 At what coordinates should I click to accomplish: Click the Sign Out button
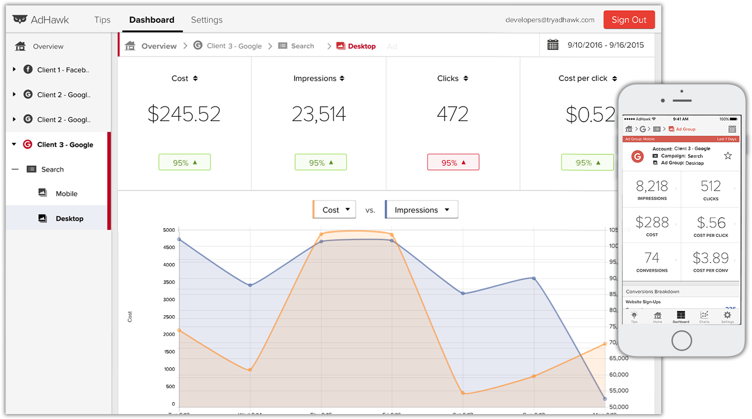[629, 20]
